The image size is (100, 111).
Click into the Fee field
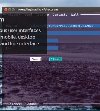click(44, 48)
